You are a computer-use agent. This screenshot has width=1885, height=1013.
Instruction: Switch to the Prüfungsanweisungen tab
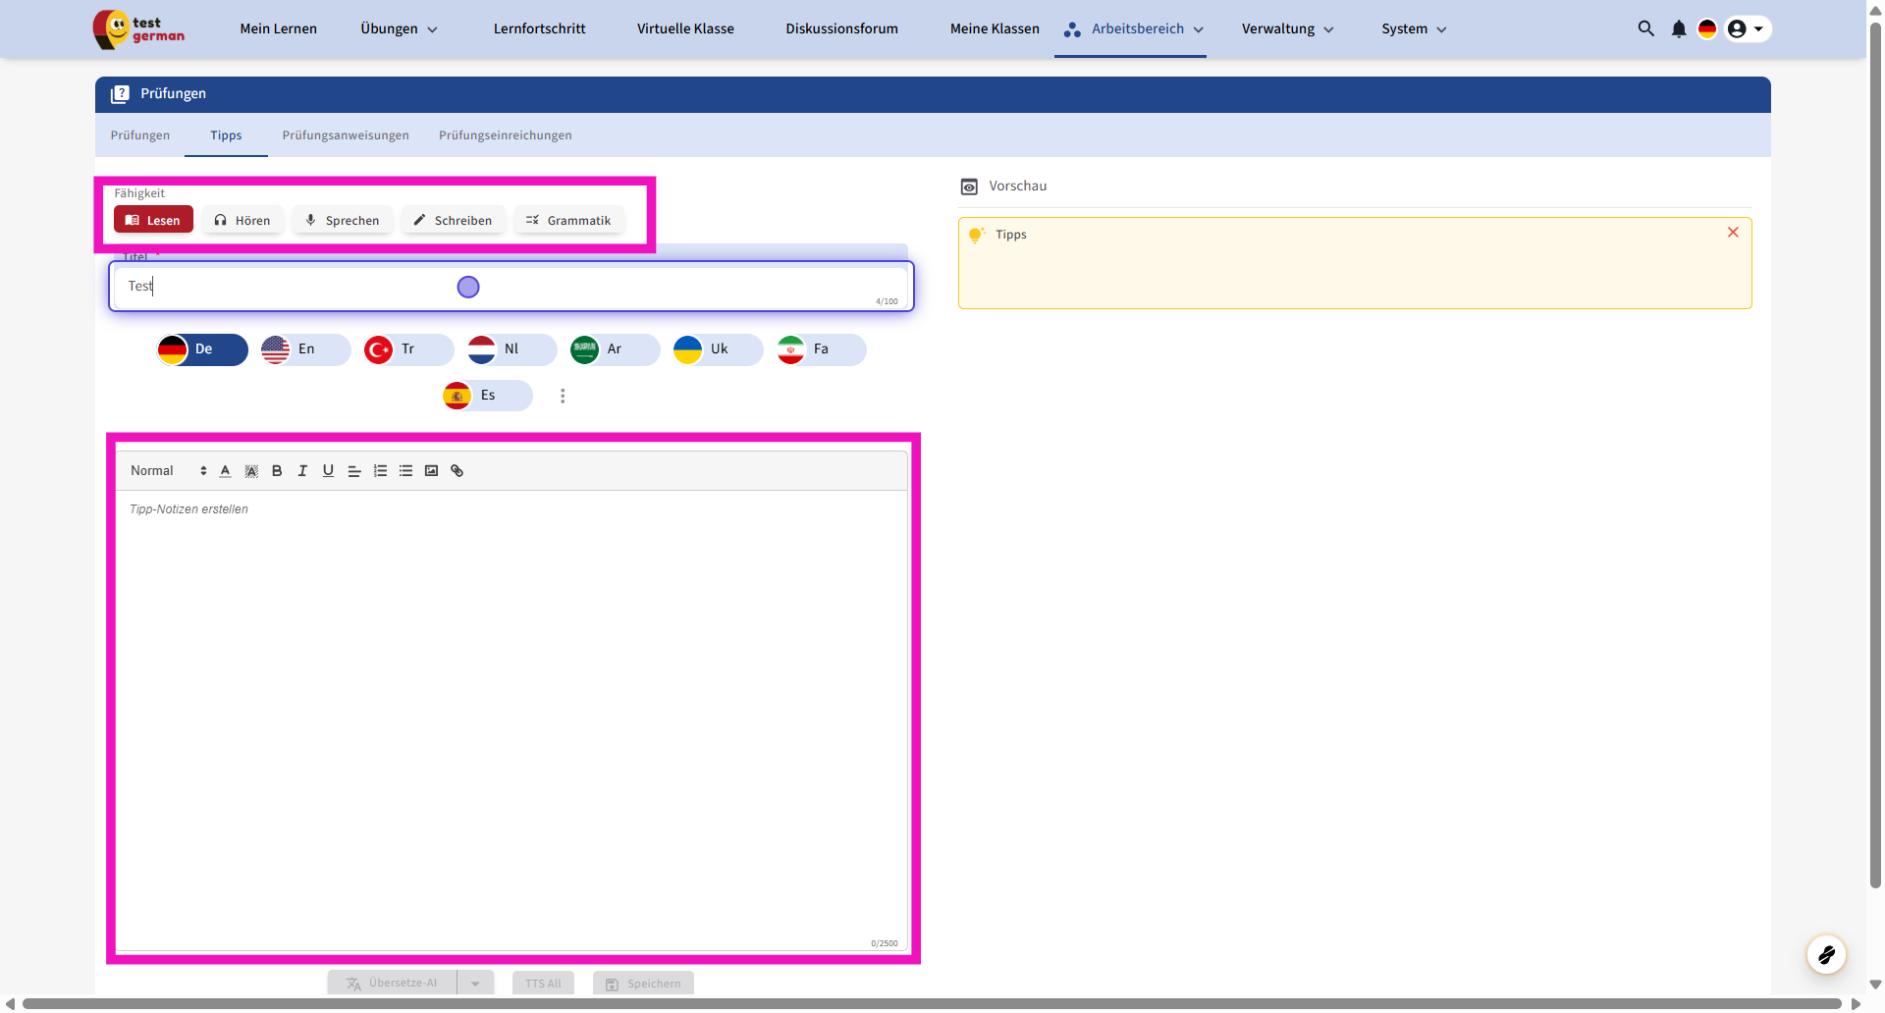[x=346, y=135]
